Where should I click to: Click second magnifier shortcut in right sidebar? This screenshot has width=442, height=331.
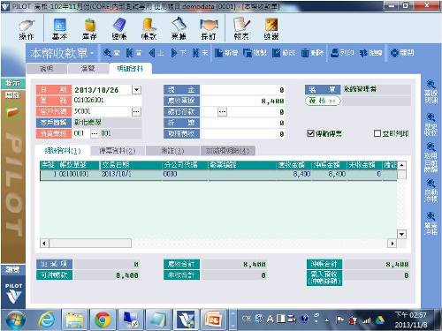click(x=431, y=124)
